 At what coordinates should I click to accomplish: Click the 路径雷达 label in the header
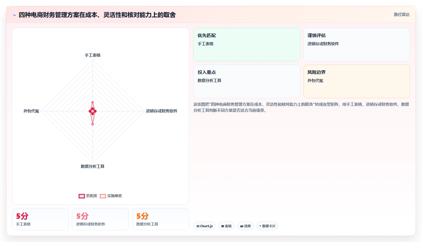(x=401, y=14)
